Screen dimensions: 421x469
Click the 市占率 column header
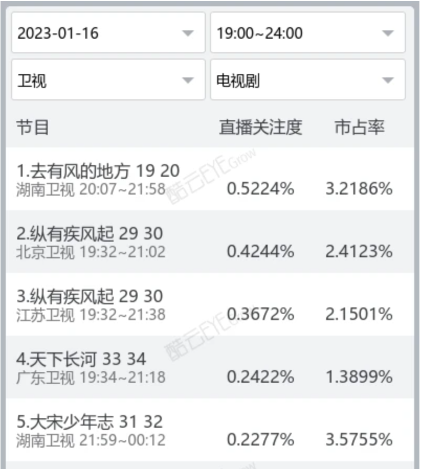tap(359, 128)
